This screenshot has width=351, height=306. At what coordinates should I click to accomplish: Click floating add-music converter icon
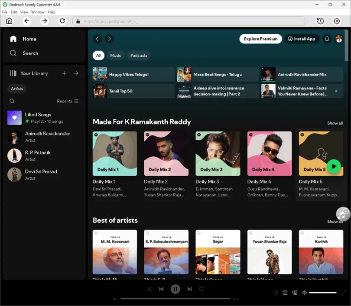(343, 214)
